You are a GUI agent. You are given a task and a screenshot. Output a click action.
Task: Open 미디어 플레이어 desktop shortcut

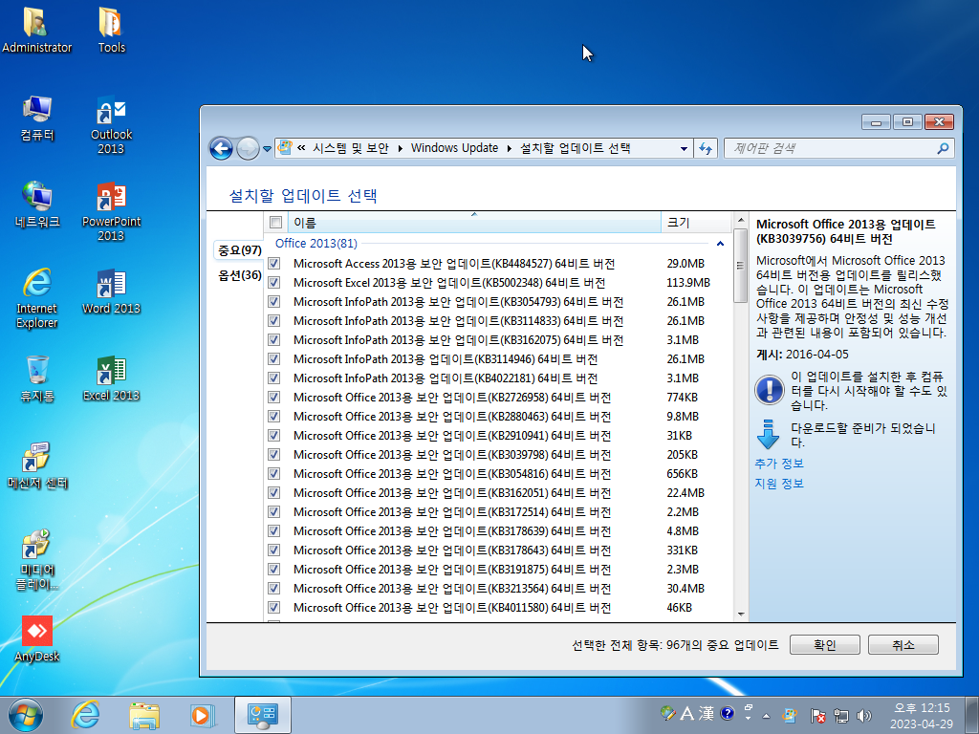37,559
